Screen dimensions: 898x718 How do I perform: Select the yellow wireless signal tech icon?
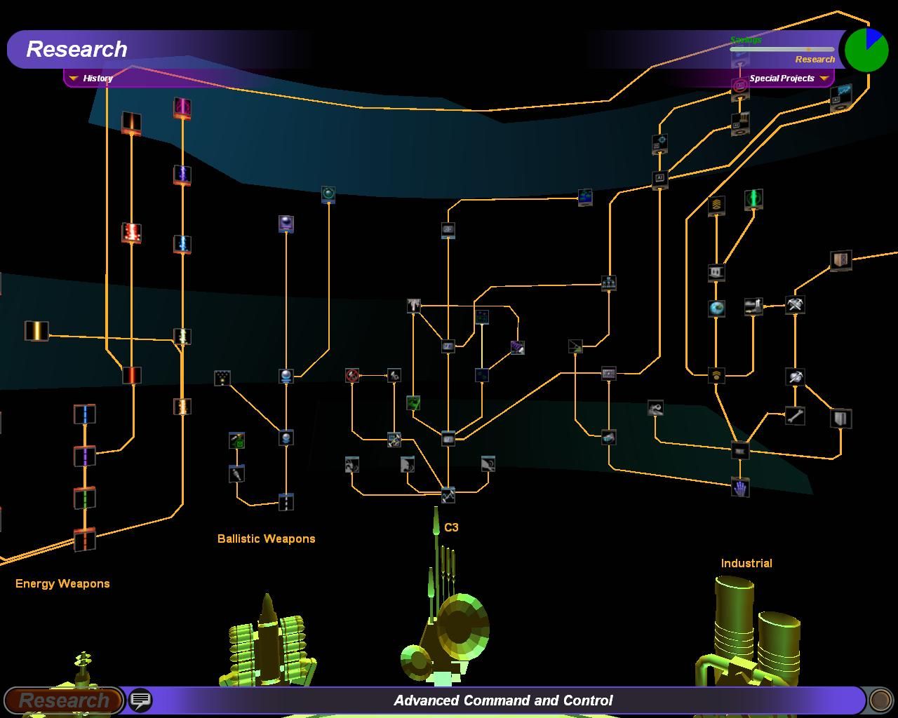(716, 376)
